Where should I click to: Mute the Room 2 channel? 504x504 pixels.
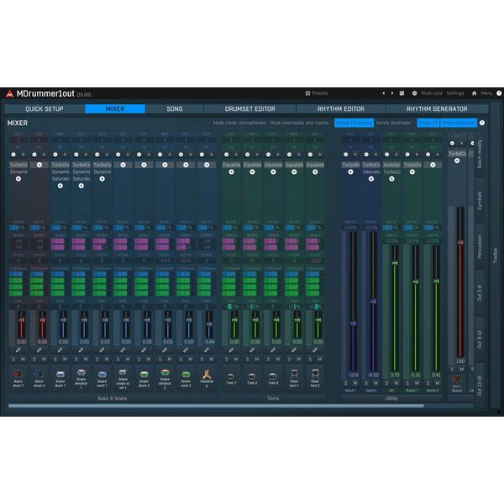[x=438, y=383]
